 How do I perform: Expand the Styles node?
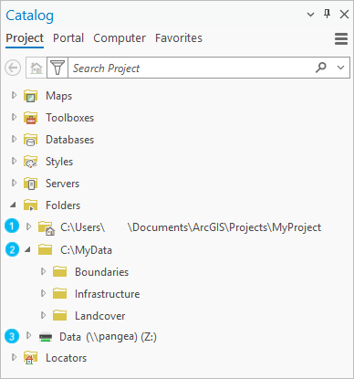click(x=14, y=161)
